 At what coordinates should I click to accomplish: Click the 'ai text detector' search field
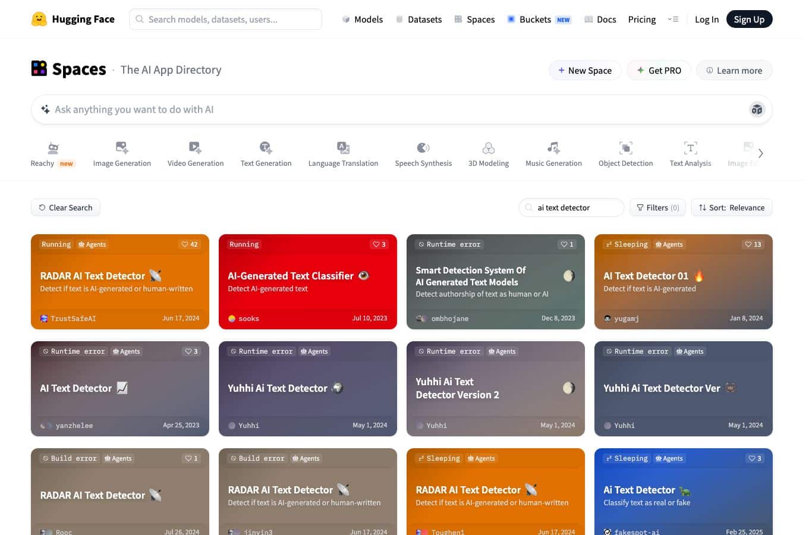pos(571,207)
